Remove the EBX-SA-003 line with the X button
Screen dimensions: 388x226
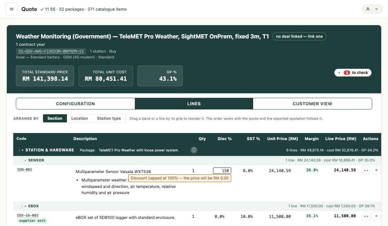click(376, 216)
